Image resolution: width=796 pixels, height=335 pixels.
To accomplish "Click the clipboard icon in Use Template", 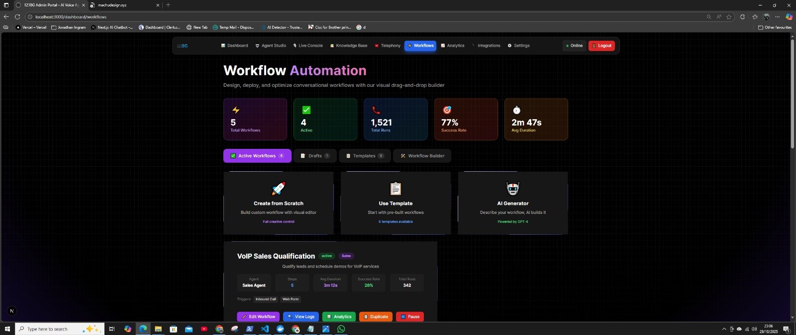I will coord(396,189).
